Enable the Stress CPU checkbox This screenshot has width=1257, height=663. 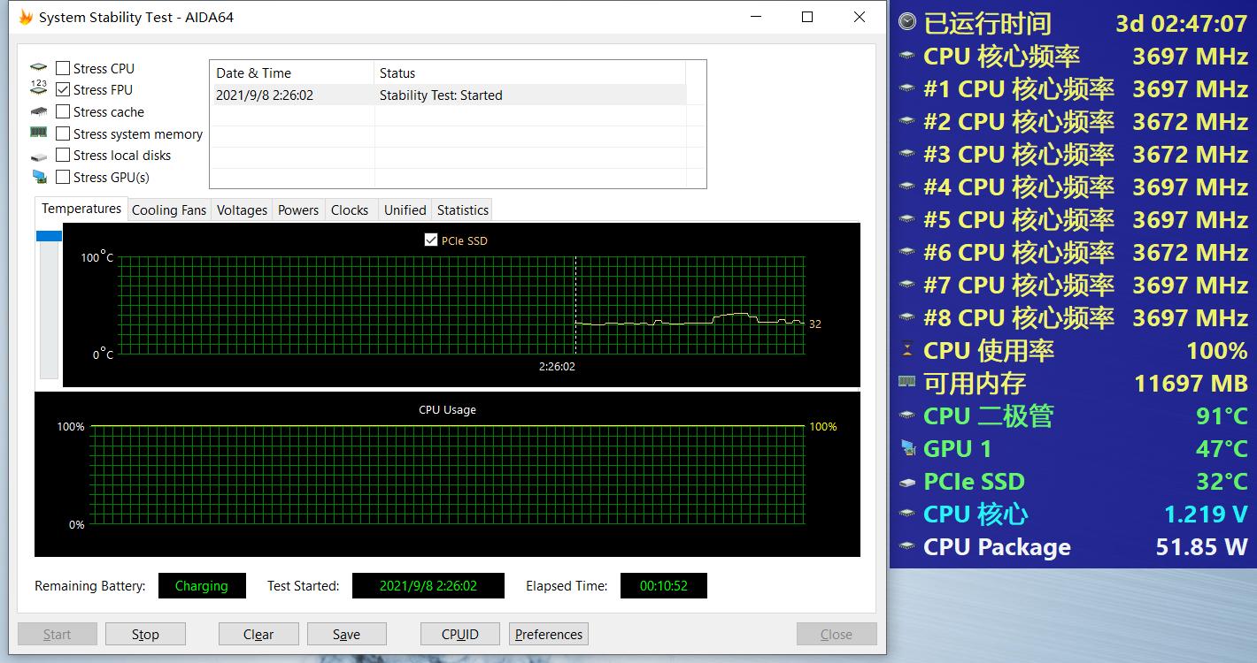(63, 68)
